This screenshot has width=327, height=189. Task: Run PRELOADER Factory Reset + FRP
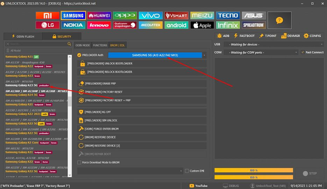[x=142, y=100]
